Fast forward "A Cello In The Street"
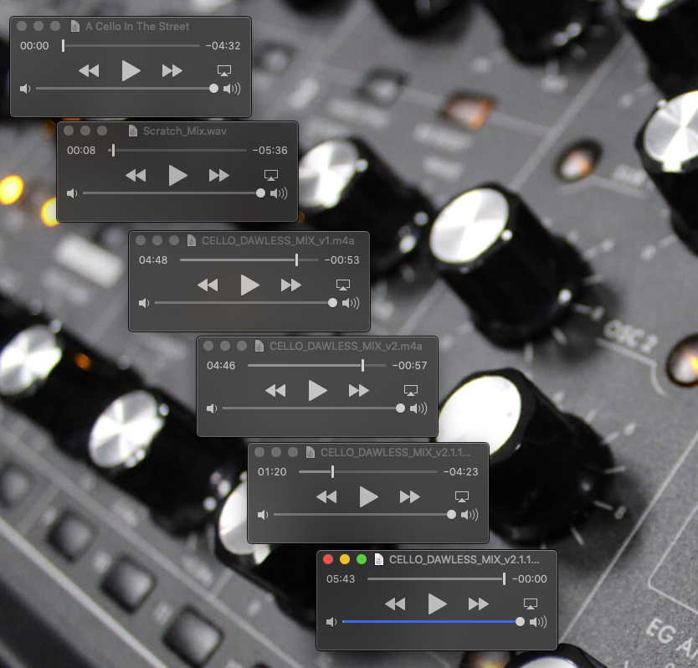 172,70
